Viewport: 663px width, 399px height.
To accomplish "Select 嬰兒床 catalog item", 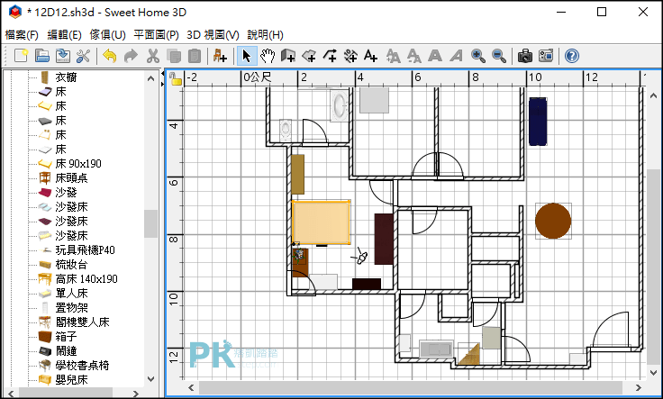I will click(x=71, y=379).
